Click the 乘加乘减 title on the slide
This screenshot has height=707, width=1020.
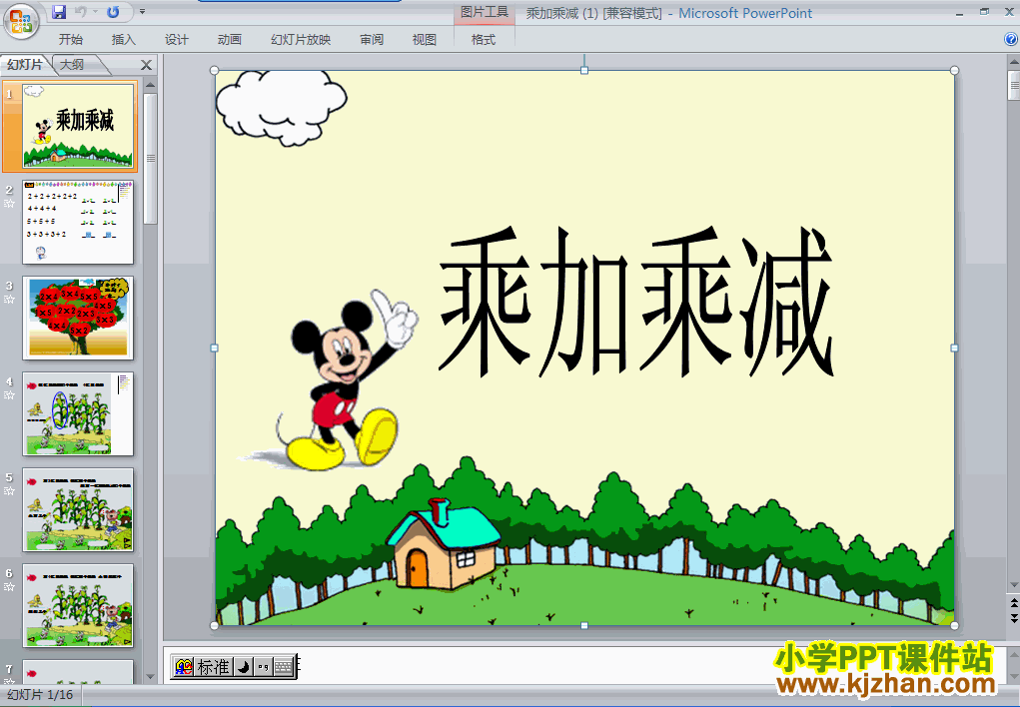[635, 302]
